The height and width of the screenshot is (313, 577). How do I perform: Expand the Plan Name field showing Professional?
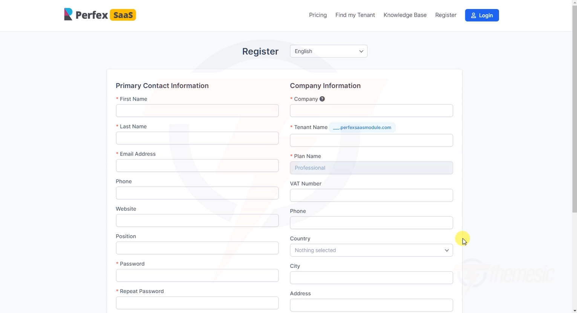[x=371, y=168]
